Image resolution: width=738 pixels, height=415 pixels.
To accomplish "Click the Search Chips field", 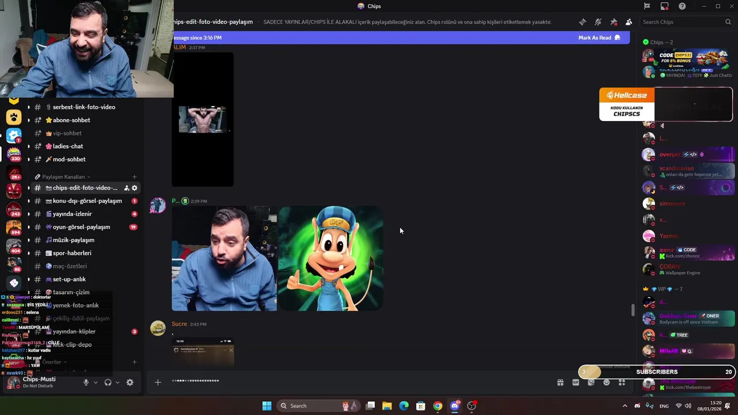I will (686, 22).
